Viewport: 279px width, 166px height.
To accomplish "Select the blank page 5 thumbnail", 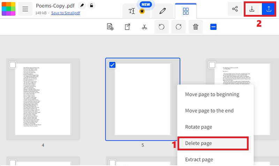I will point(143,99).
